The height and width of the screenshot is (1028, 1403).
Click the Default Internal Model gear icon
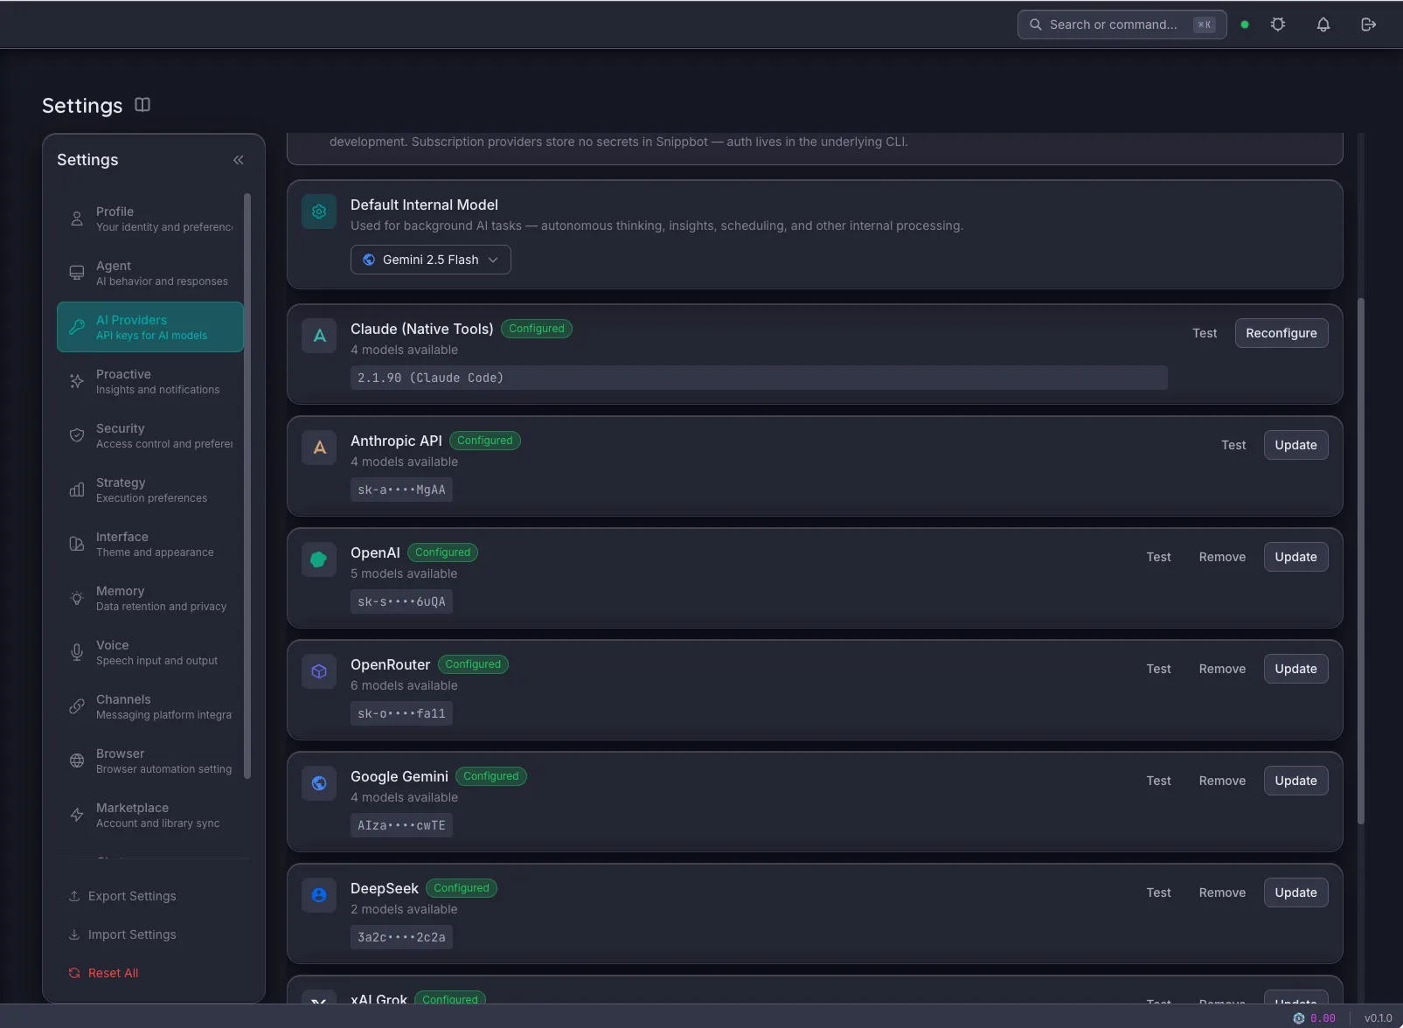pyautogui.click(x=319, y=212)
